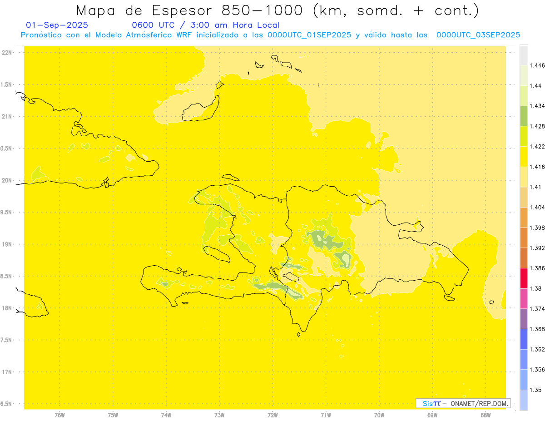This screenshot has width=545, height=421.
Task: Click the longitude axis label '75W'
Action: point(113,415)
